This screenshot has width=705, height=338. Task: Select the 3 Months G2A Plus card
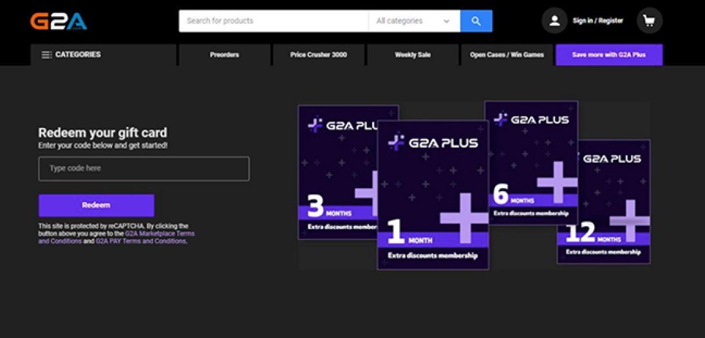tap(337, 173)
